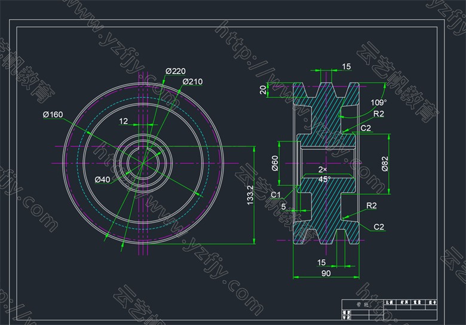Viewport: 466px width, 325px height.
Task: Click the keyway width dimension 12
Action: click(123, 121)
